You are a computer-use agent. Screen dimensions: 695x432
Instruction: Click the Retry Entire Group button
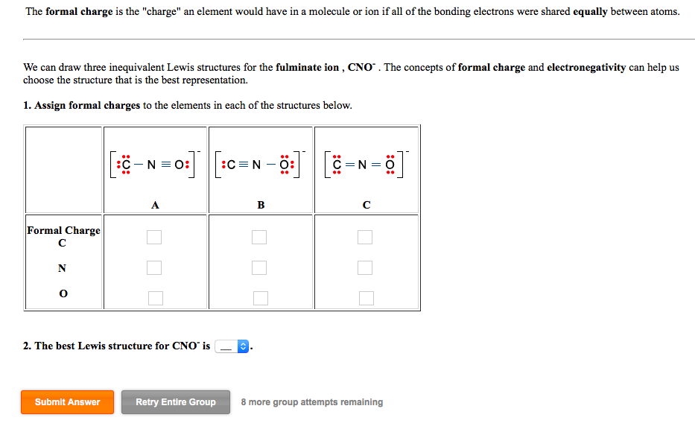175,401
